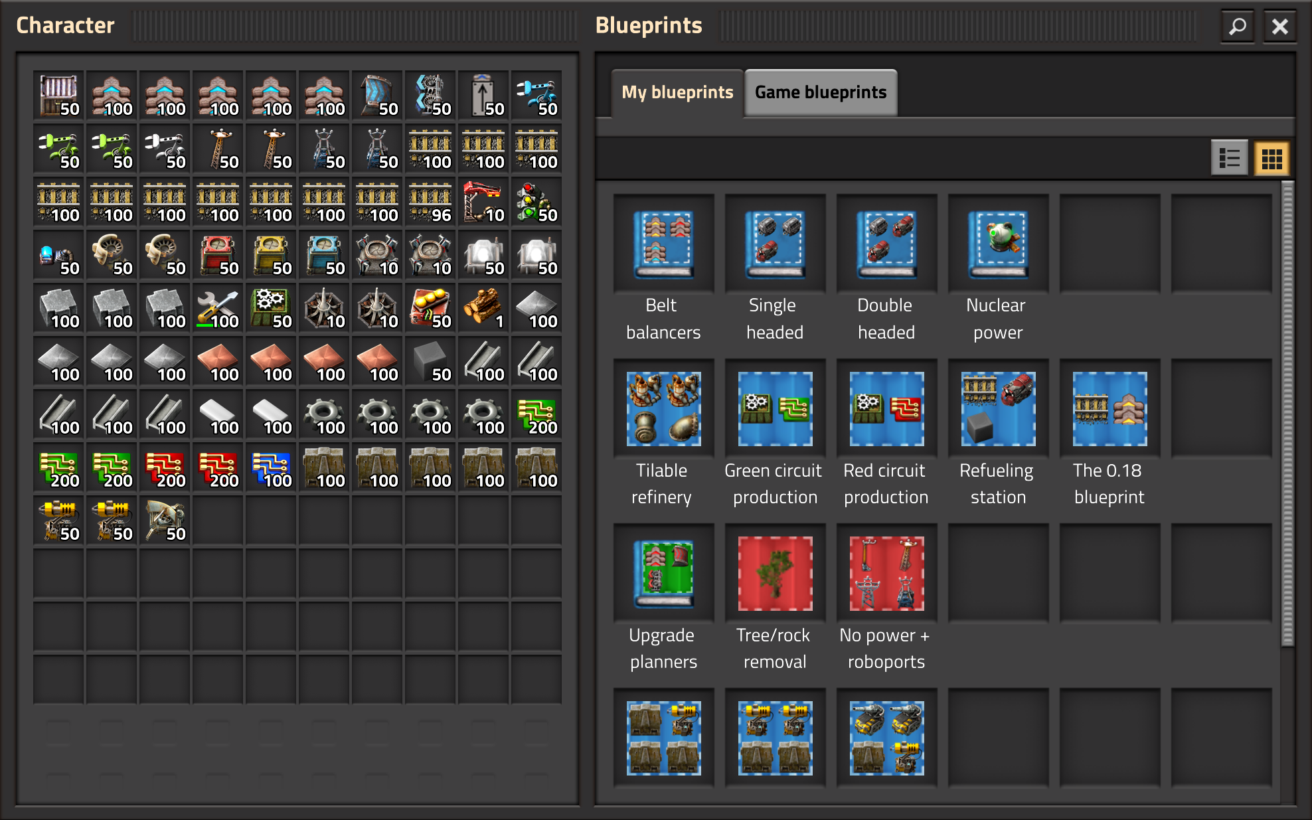The image size is (1312, 820).
Task: Switch to My blueprints tab
Action: coord(673,92)
